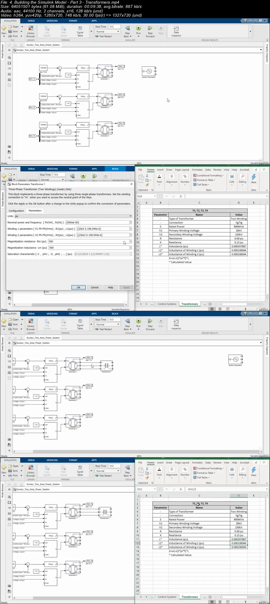Open the MODELING tab in the top frame
This screenshot has height=604, width=270.
pos(52,21)
